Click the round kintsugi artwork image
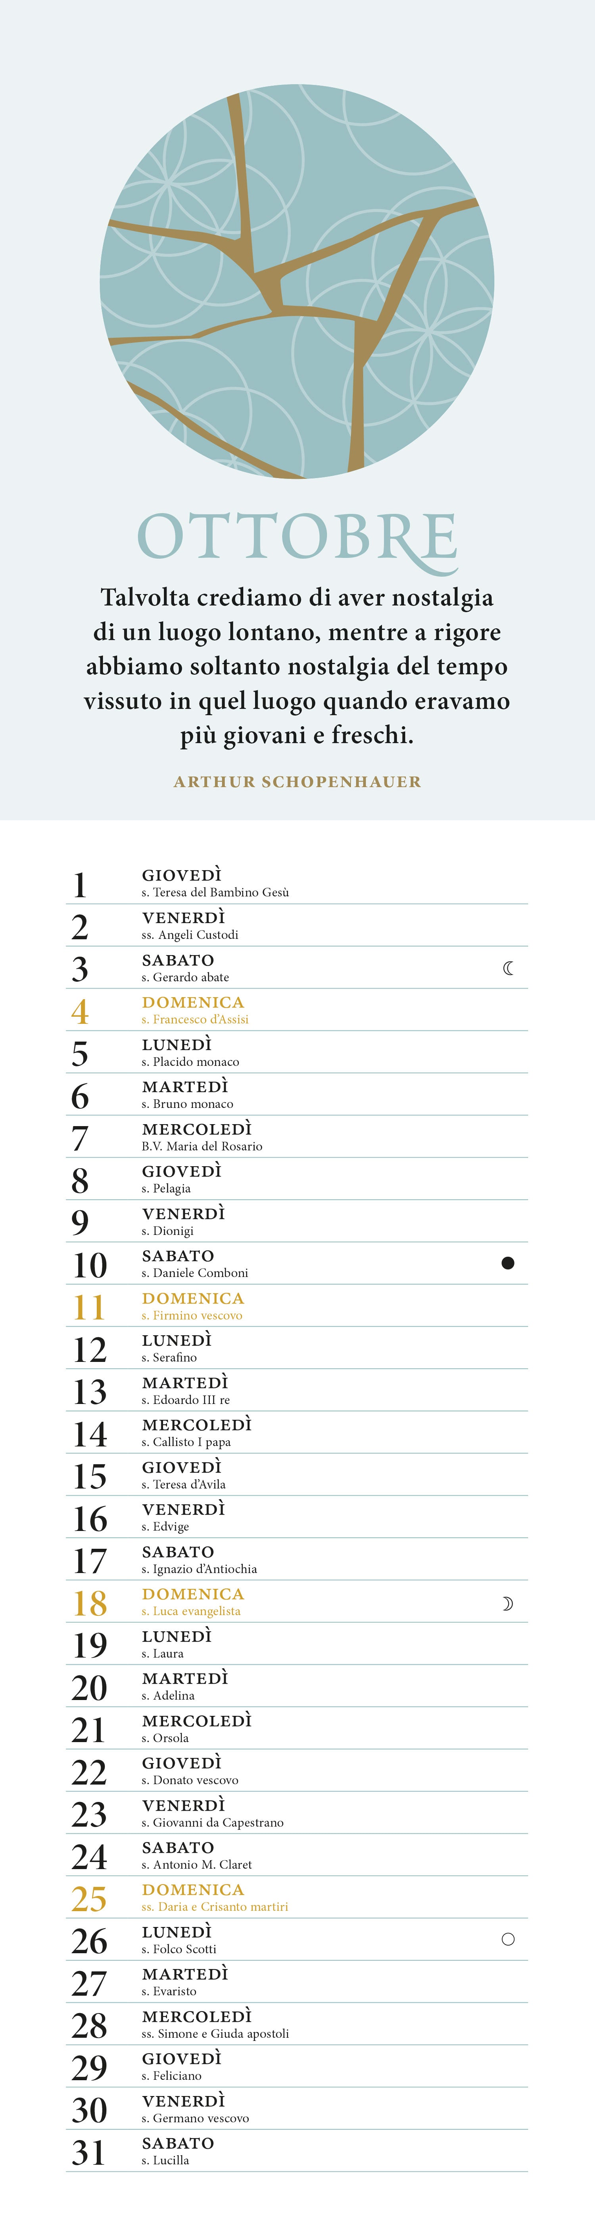Viewport: 595px width, 2223px height. 297,281
